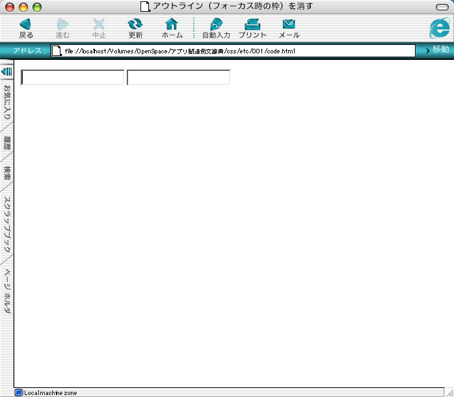Click the アドレス label
Image resolution: width=454 pixels, height=397 pixels.
pyautogui.click(x=29, y=50)
